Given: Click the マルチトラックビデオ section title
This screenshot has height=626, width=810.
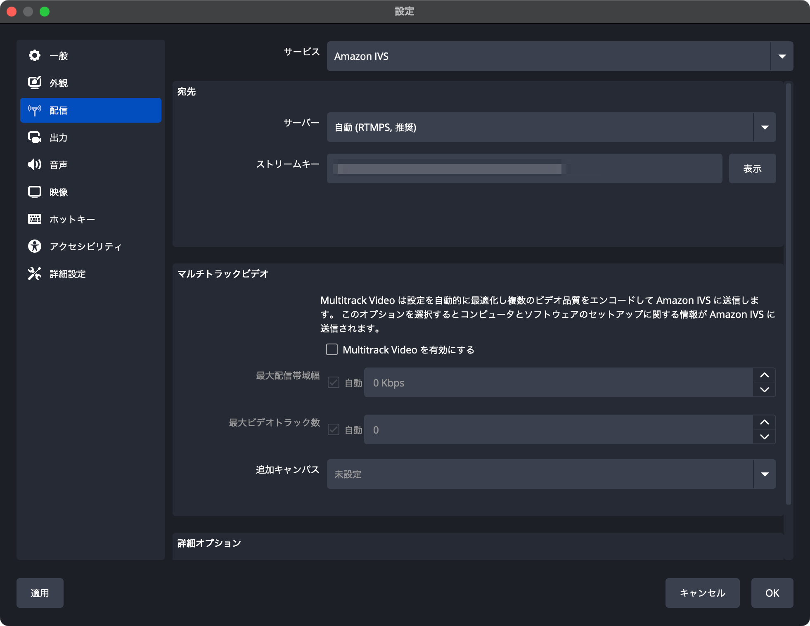Looking at the screenshot, I should pyautogui.click(x=223, y=274).
